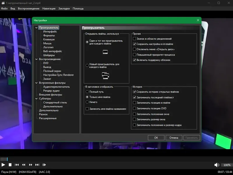Collapse the Встроенные фильтры tree node
The width and height of the screenshot is (233, 175).
(x=36, y=83)
